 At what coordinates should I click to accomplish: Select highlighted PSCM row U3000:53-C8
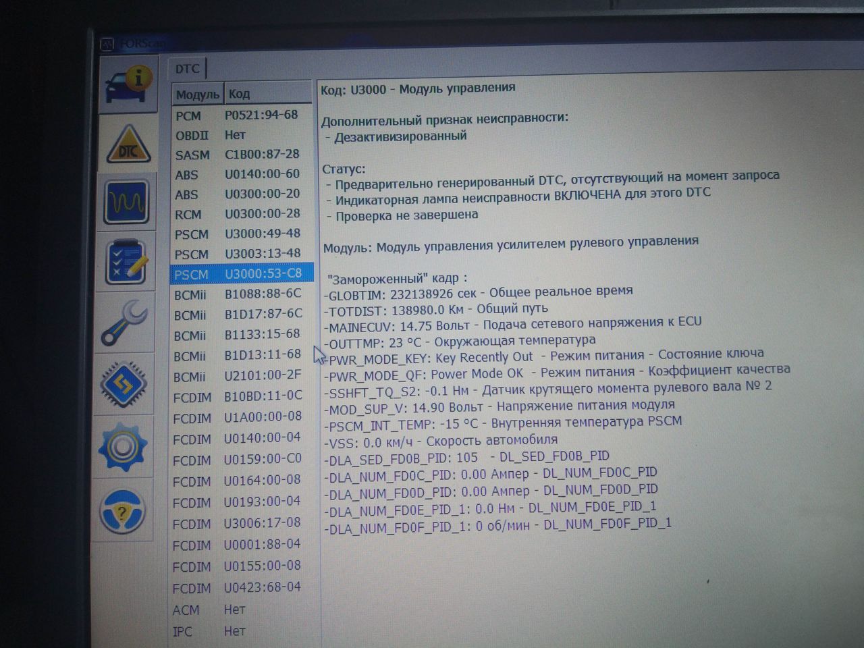(x=242, y=274)
